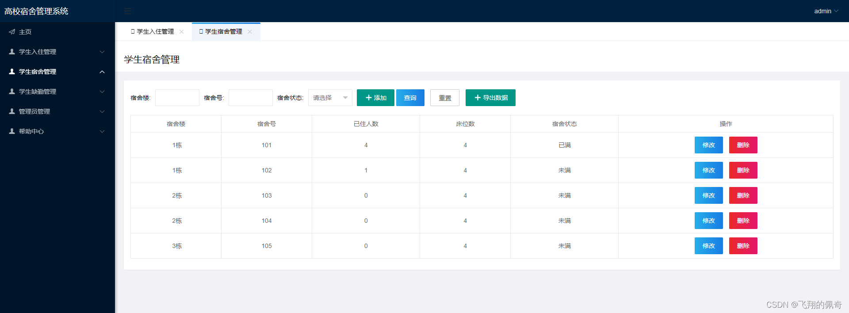849x313 pixels.
Task: Open 帮助中心 menu item
Action: pos(57,131)
